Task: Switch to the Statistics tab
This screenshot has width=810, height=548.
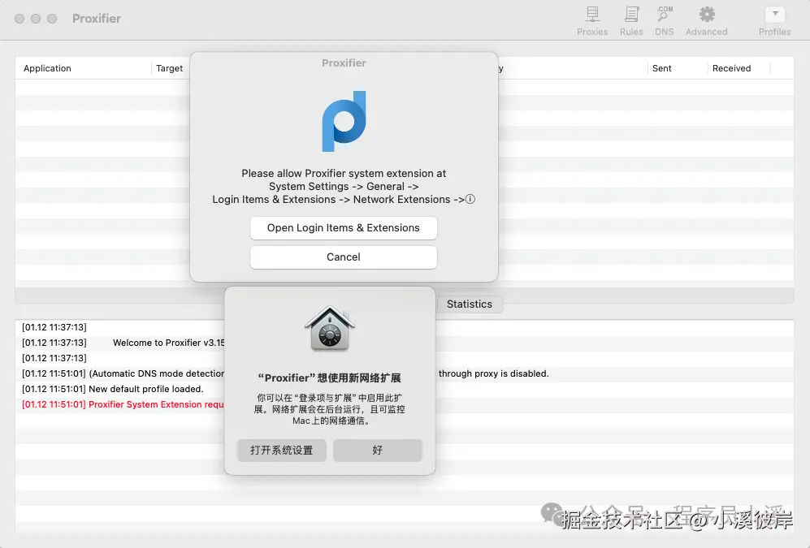Action: pos(469,304)
